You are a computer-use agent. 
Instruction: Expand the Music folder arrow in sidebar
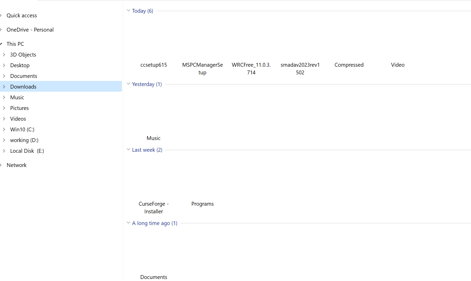coord(4,97)
